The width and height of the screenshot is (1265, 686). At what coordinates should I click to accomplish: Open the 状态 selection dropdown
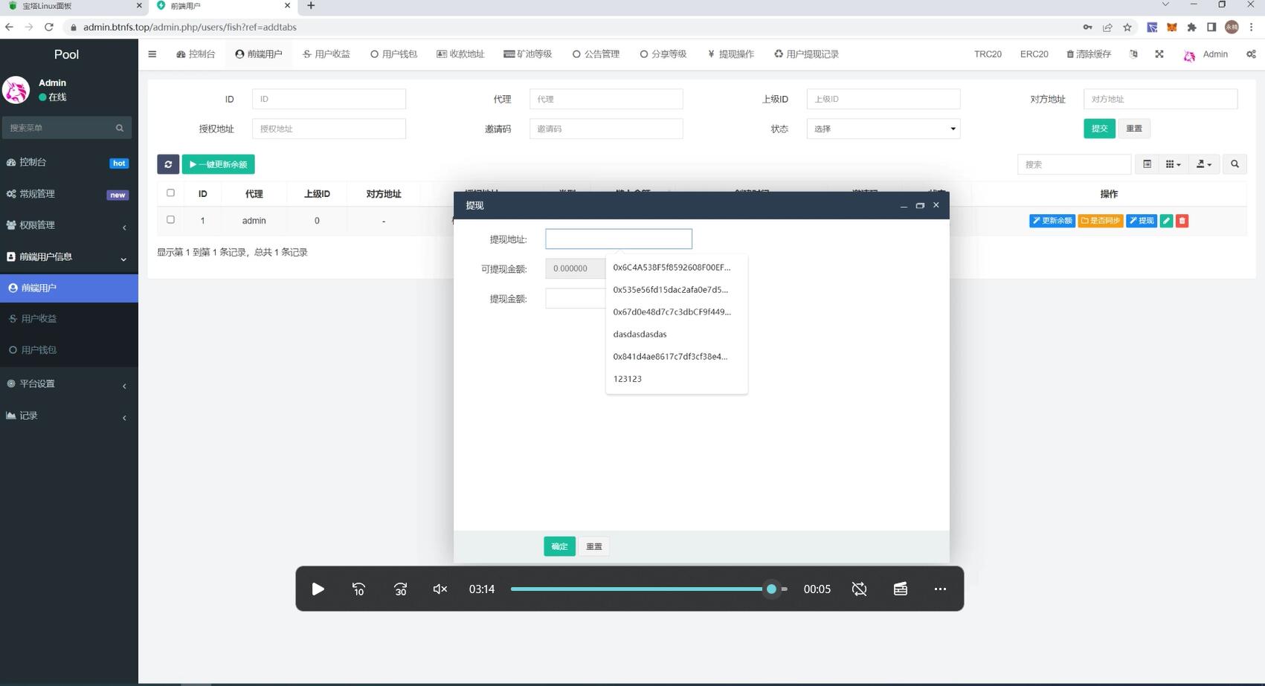[x=882, y=128]
